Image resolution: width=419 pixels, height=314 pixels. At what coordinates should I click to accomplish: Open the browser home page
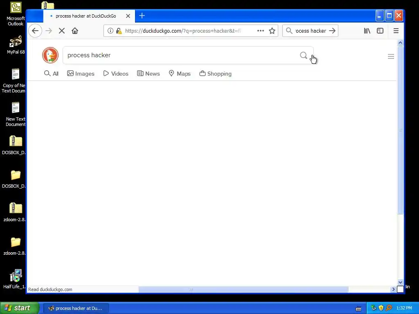pos(75,31)
